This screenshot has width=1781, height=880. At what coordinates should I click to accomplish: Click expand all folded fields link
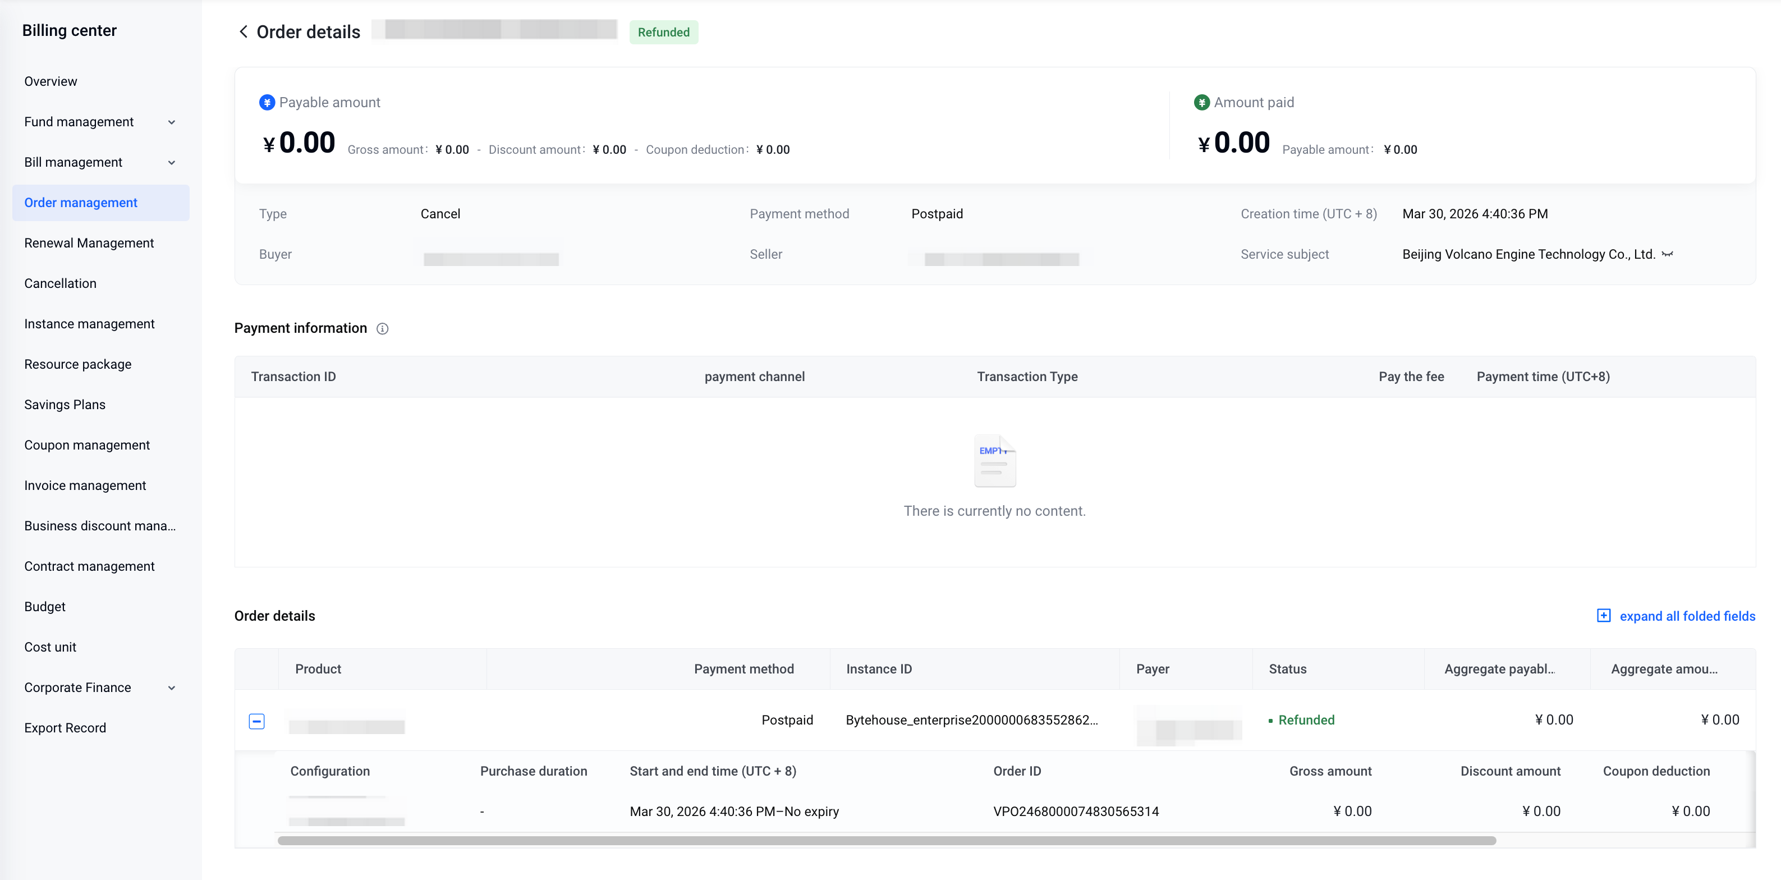pyautogui.click(x=1687, y=616)
